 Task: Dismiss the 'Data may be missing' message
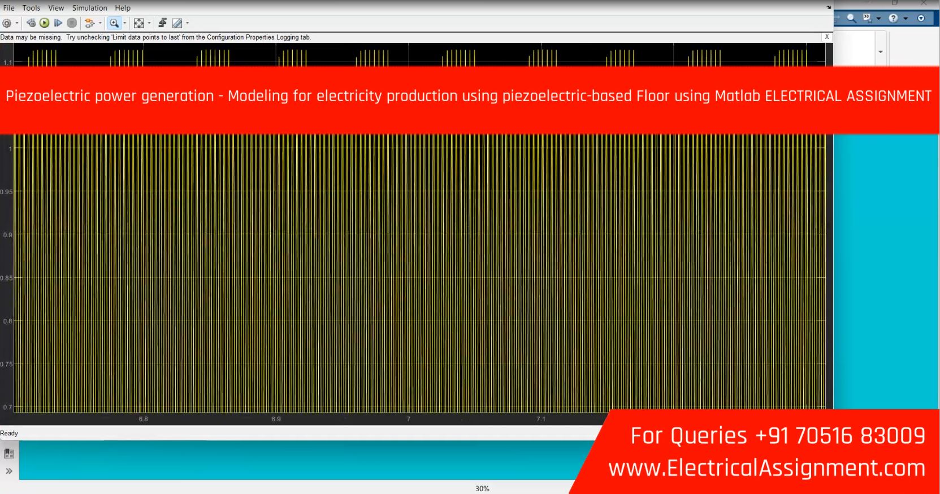(x=827, y=37)
